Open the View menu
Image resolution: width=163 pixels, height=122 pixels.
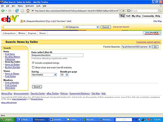(x=13, y=6)
